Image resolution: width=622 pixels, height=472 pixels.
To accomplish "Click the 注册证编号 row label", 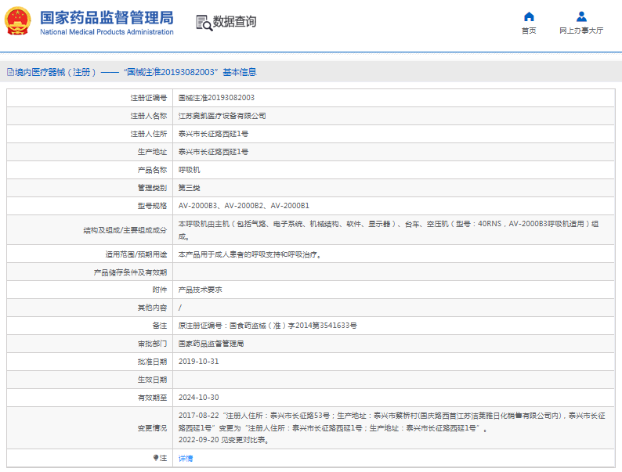I will [x=149, y=98].
